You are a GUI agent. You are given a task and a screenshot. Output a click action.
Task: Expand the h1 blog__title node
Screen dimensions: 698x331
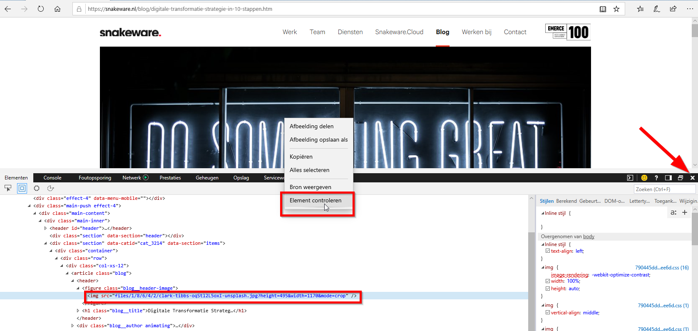pos(78,311)
